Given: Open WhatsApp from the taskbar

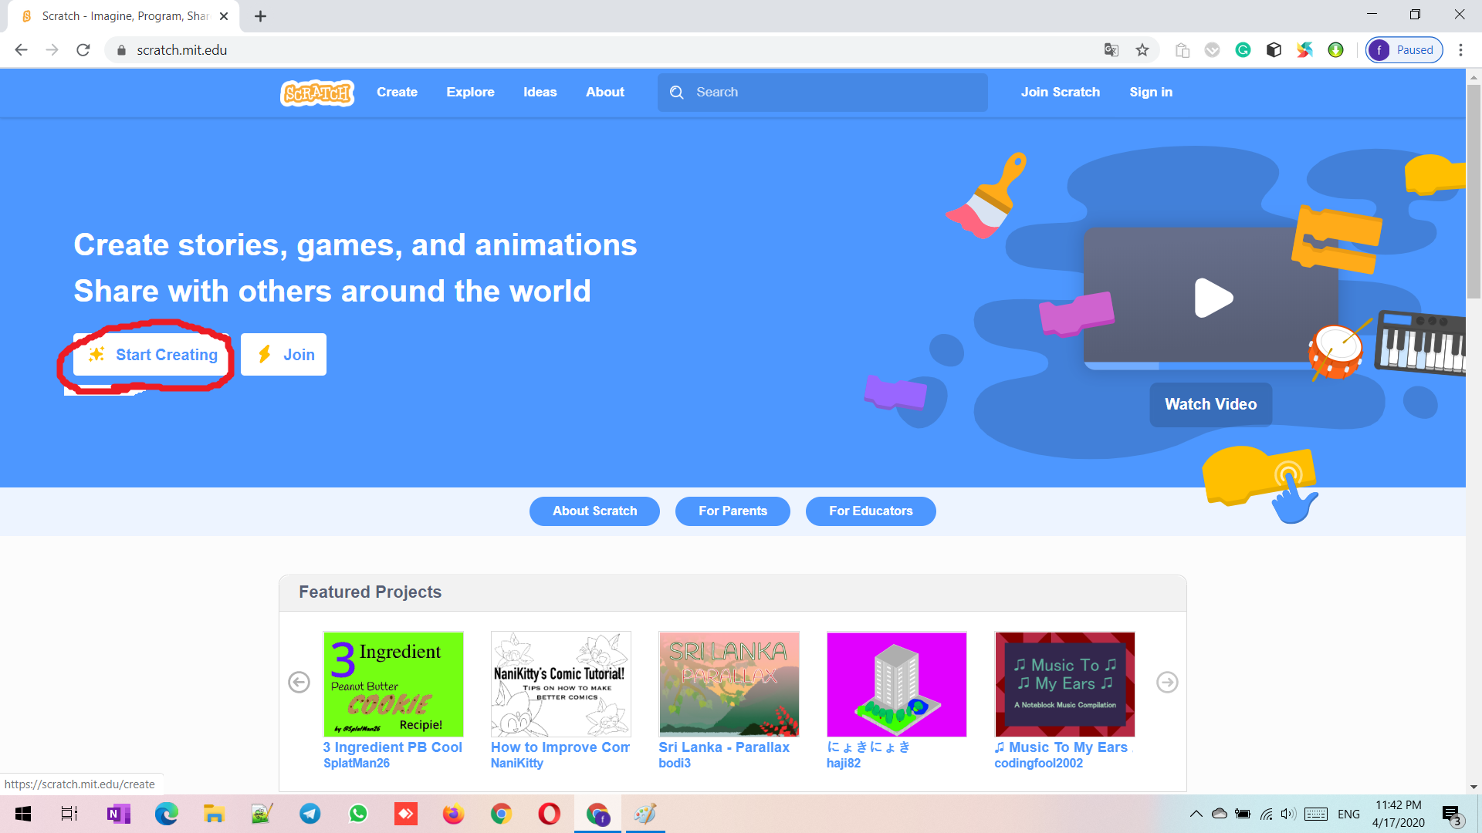Looking at the screenshot, I should 358,814.
